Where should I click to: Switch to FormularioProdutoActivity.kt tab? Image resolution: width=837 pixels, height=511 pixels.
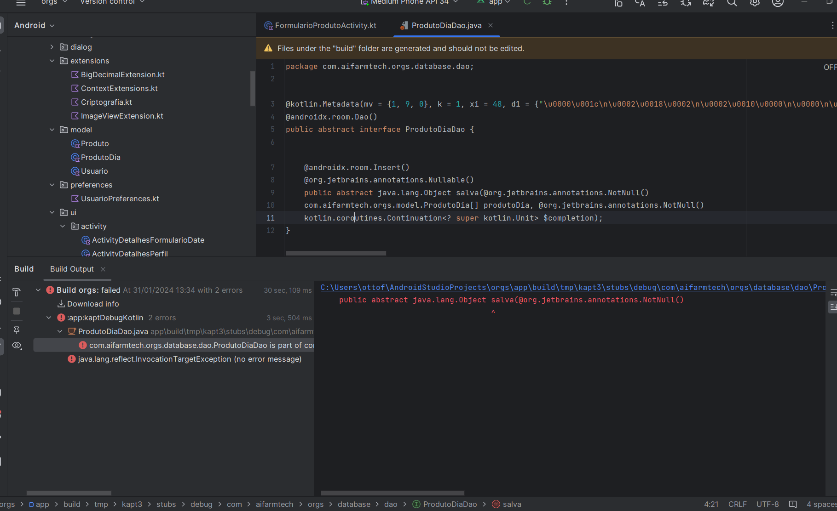321,25
